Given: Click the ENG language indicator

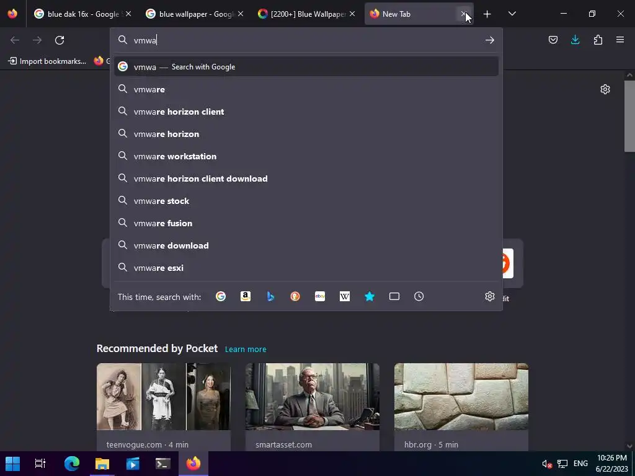Looking at the screenshot, I should [580, 464].
